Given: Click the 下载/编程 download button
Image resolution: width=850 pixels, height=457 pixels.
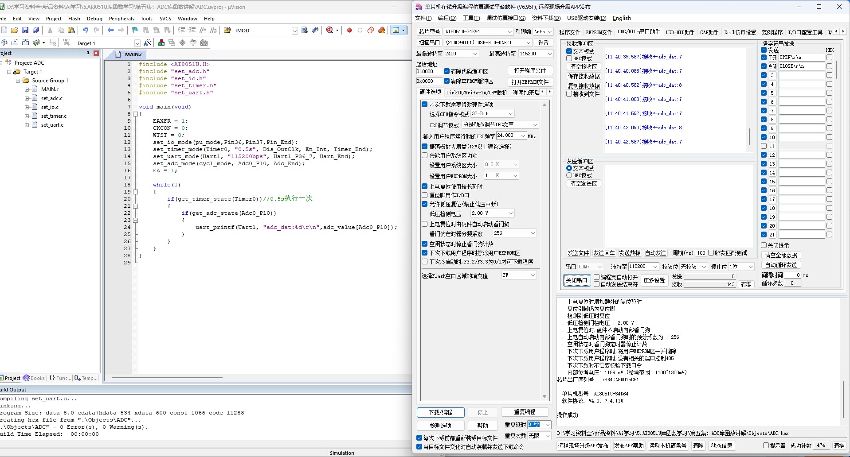Looking at the screenshot, I should [440, 412].
